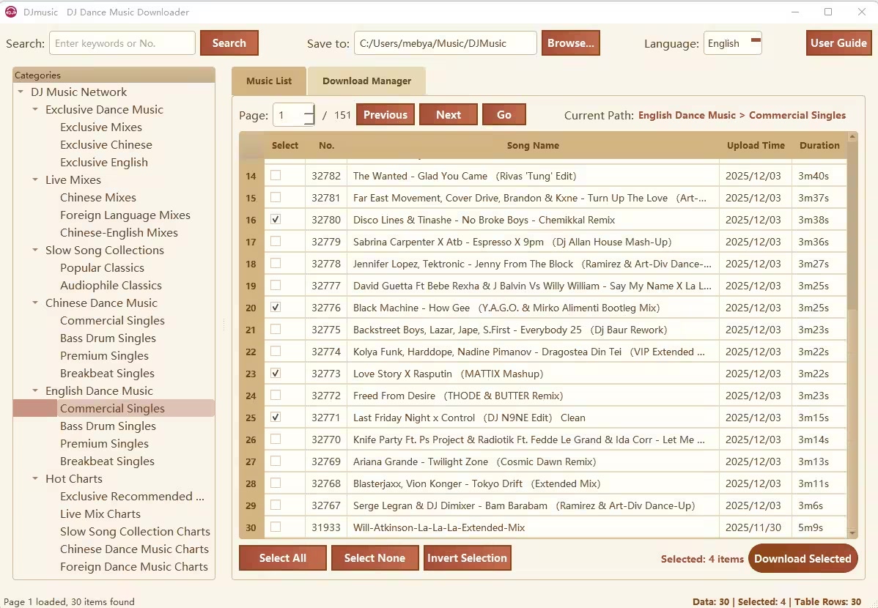Uncheck the Disco Lines & Tinashe song checkbox
The image size is (878, 608).
[x=276, y=219]
